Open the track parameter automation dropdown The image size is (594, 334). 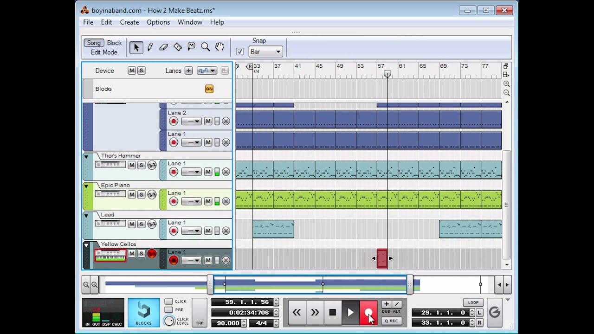point(207,71)
